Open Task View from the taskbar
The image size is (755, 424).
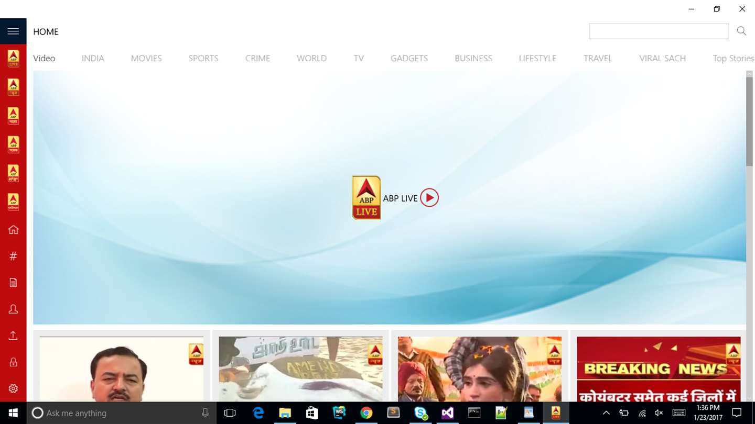pyautogui.click(x=230, y=413)
